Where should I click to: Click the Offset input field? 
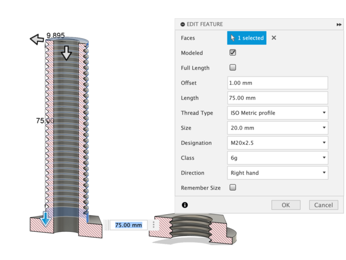click(x=278, y=83)
